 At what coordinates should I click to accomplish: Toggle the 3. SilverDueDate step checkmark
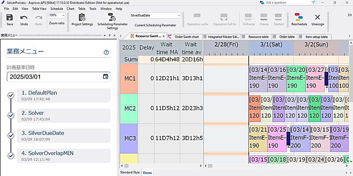coord(11,136)
